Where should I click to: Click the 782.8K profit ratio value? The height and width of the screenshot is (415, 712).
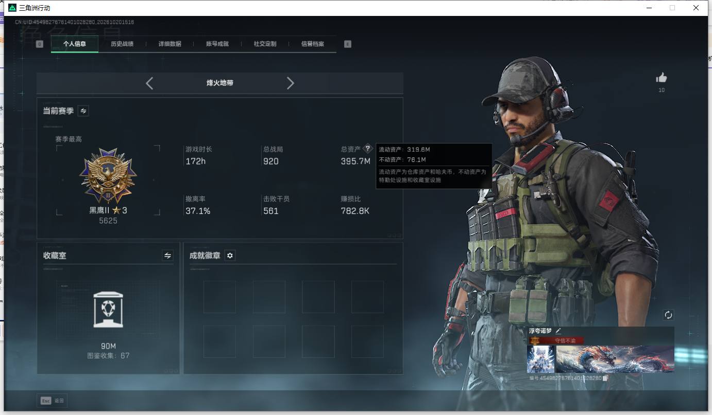(355, 211)
